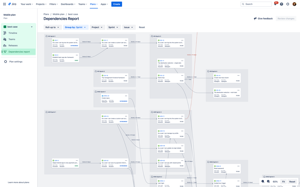300x187 pixels.
Task: Open the Issue filter dropdown
Action: (129, 27)
